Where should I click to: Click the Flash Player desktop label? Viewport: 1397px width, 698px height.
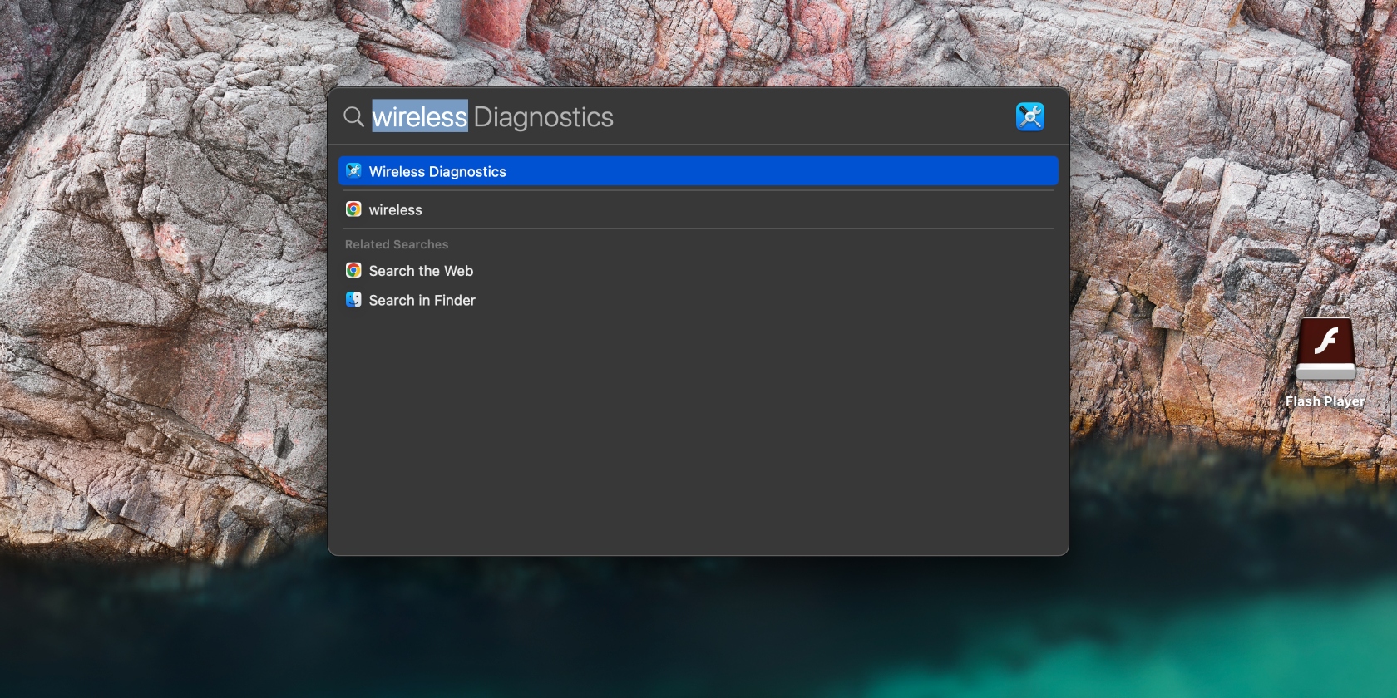(1325, 401)
